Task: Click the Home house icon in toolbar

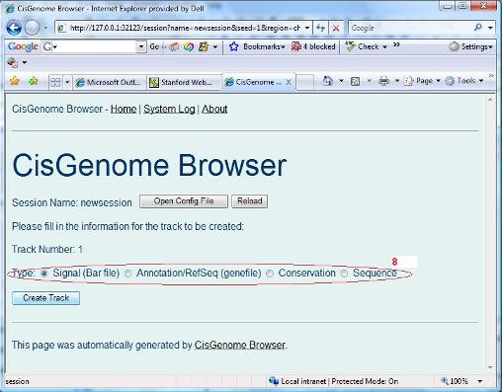Action: pyautogui.click(x=328, y=81)
